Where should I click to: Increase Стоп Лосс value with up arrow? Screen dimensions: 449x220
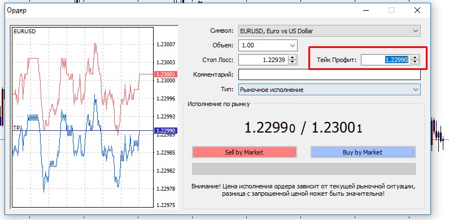coord(293,57)
